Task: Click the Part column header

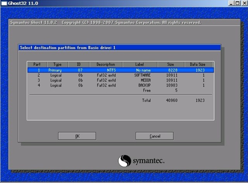Action: coord(37,64)
